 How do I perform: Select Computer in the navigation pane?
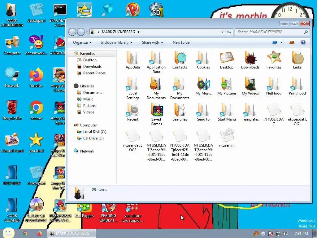click(x=88, y=125)
